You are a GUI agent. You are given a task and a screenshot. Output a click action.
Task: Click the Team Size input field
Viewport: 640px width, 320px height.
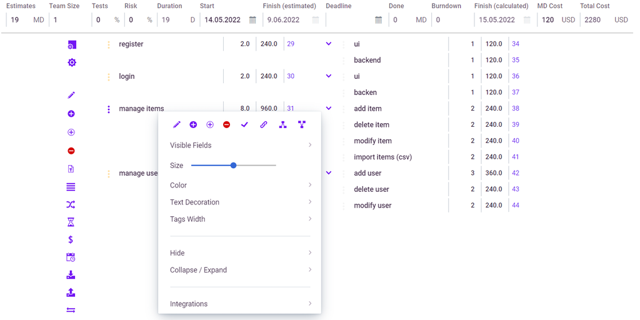[68, 19]
